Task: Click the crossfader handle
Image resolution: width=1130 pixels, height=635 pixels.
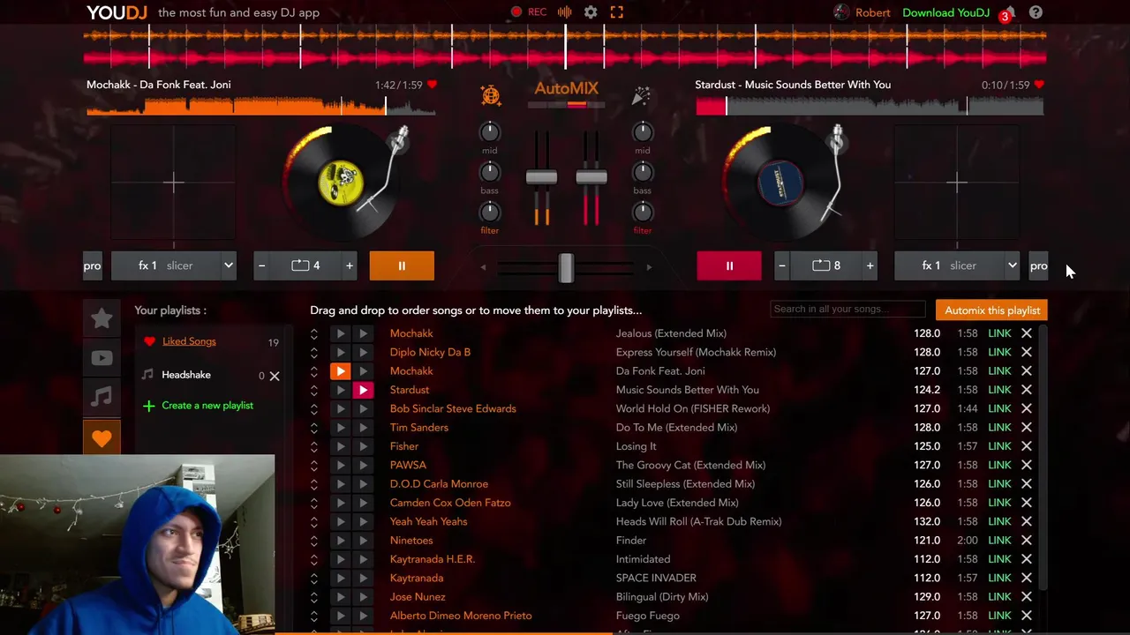Action: (x=566, y=267)
